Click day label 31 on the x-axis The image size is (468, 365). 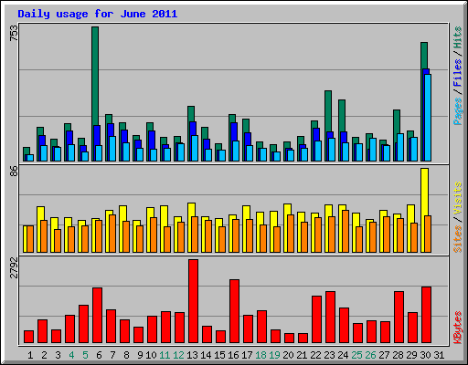click(x=439, y=355)
